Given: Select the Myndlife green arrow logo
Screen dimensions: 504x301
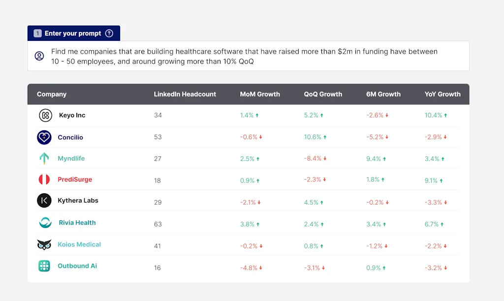Looking at the screenshot, I should 44,158.
